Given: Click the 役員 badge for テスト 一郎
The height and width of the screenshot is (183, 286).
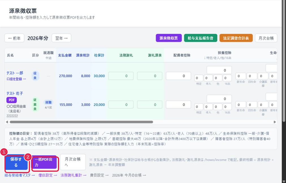Looking at the screenshot, I should point(35,76).
